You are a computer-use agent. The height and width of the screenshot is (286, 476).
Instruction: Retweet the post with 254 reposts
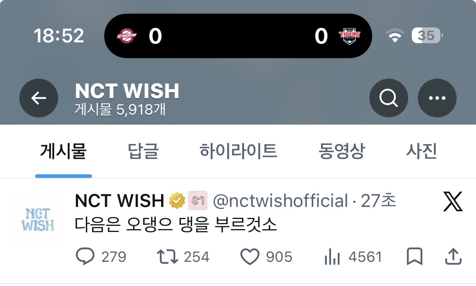(x=167, y=257)
